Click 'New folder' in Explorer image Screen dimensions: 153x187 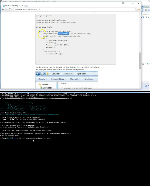tap(89, 79)
